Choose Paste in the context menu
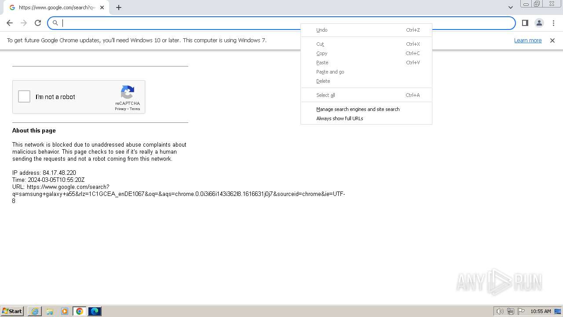The height and width of the screenshot is (317, 563). click(x=366, y=63)
